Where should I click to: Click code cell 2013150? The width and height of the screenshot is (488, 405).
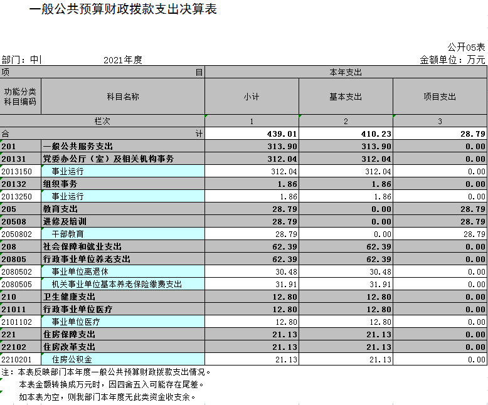[20, 171]
